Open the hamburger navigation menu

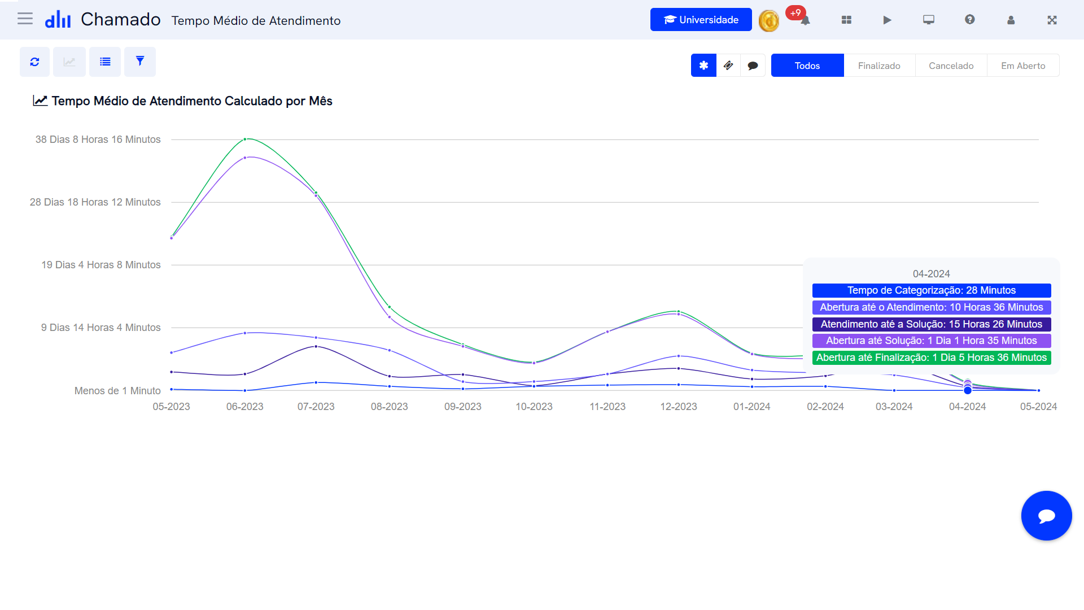click(25, 19)
